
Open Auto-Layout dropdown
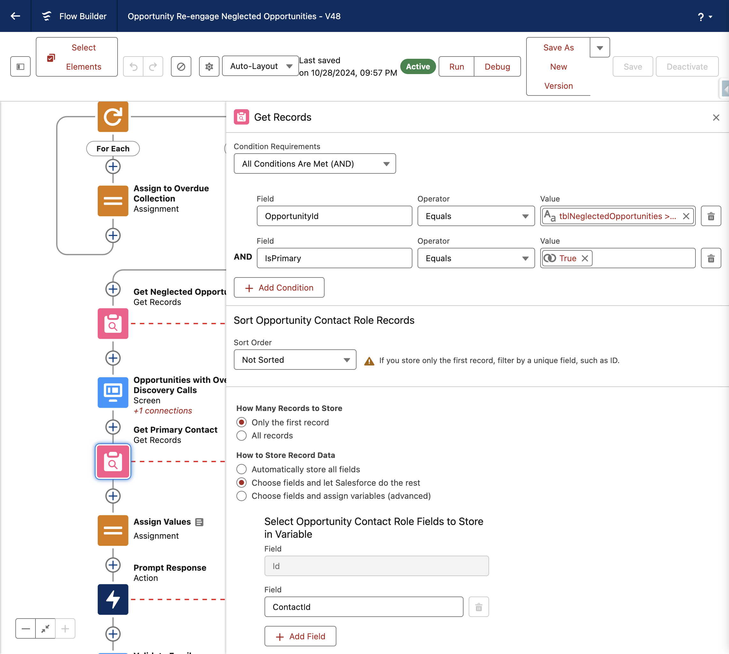261,66
